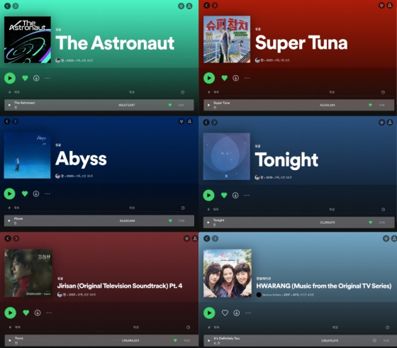Toggle heart on It's Definitely You track
Viewport: 397px width, 348px height.
pyautogui.click(x=374, y=341)
